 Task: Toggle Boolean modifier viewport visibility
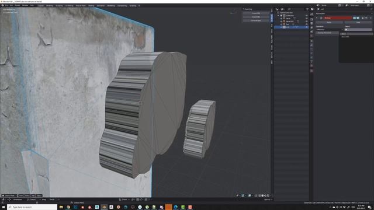[x=358, y=18]
